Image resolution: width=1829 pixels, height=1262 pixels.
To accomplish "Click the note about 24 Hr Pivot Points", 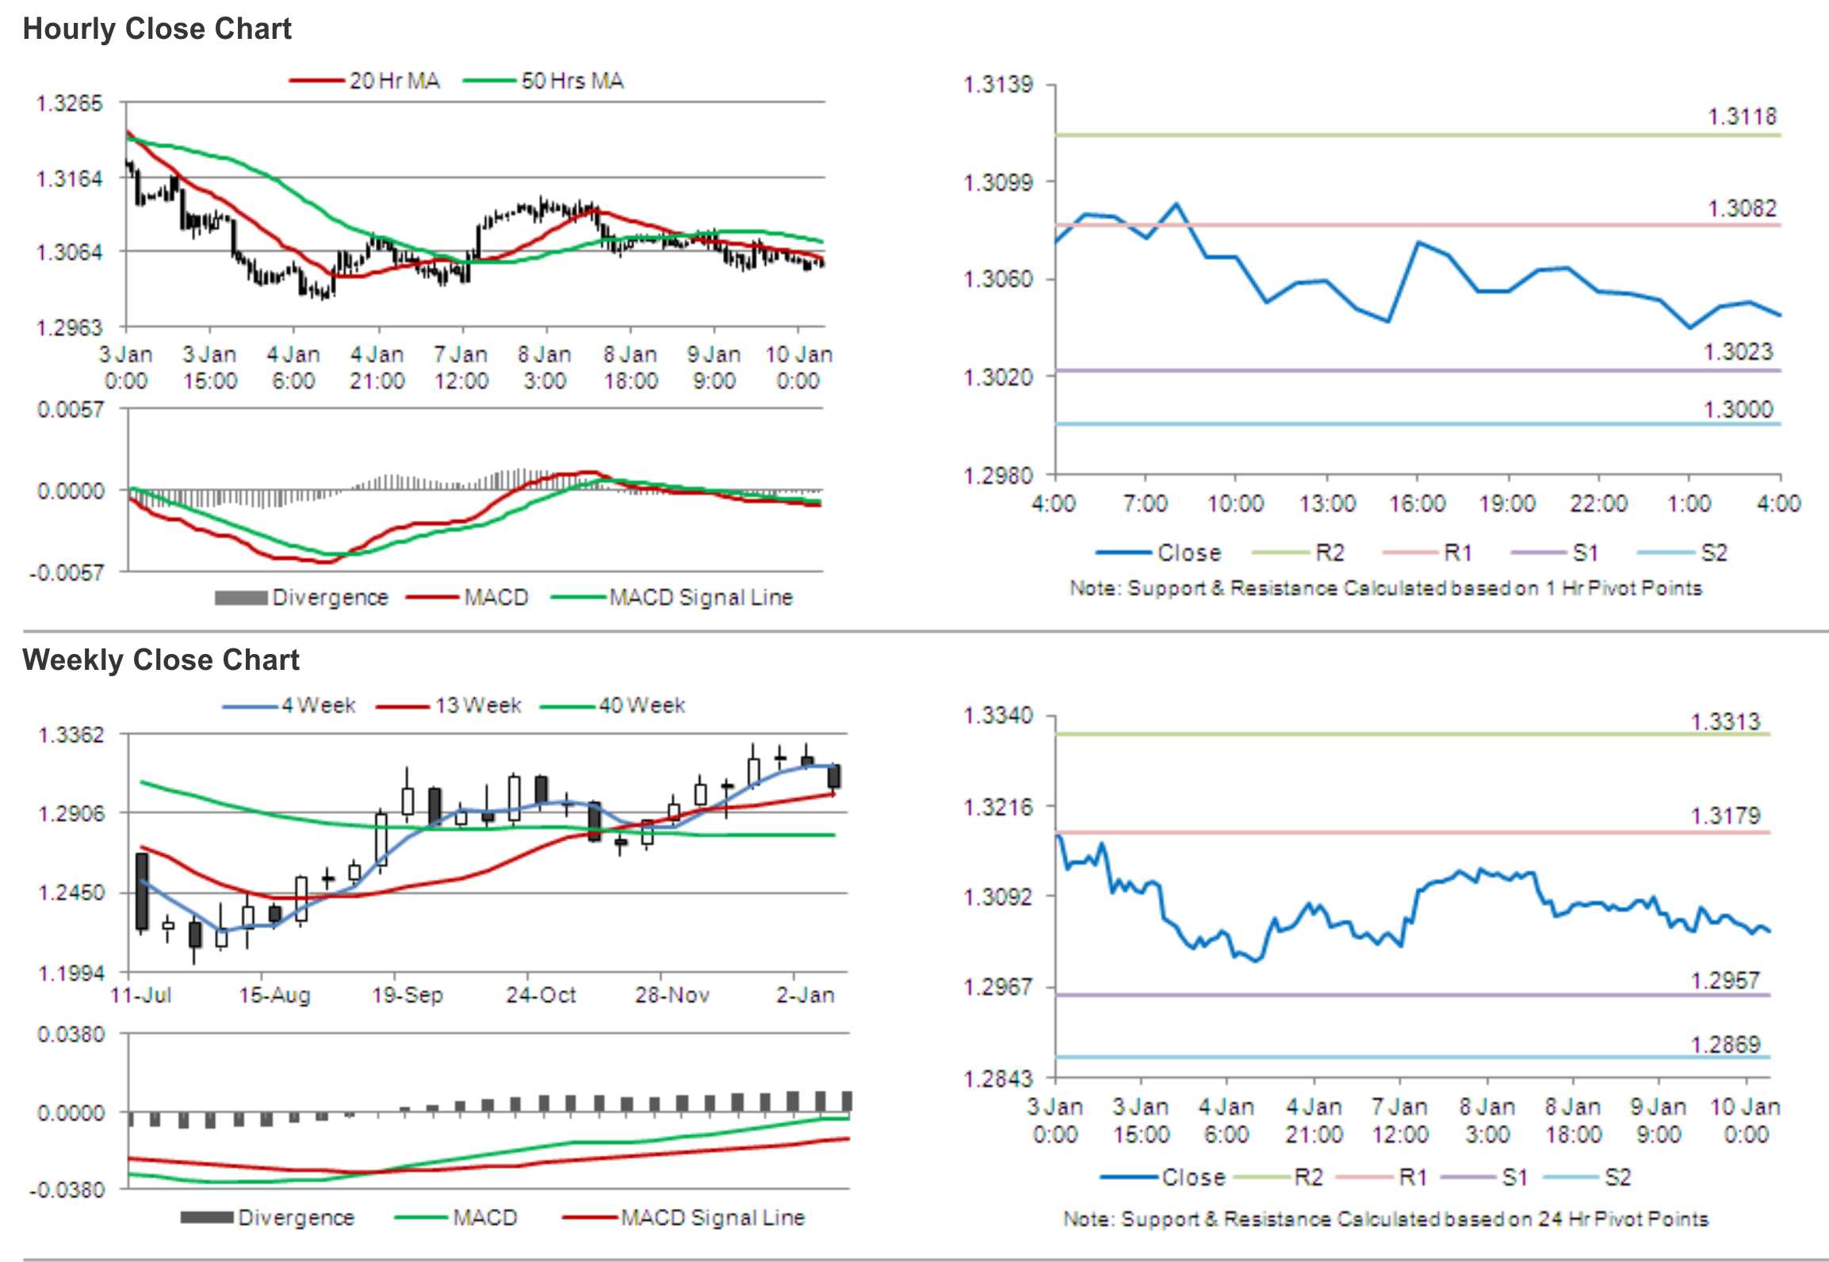I will [x=1386, y=1219].
